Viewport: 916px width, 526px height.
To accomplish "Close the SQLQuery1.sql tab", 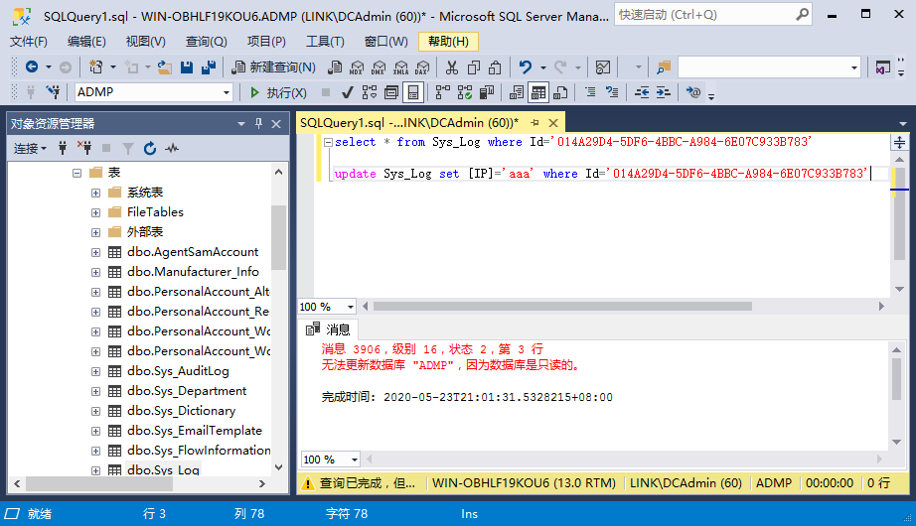I will (x=553, y=123).
